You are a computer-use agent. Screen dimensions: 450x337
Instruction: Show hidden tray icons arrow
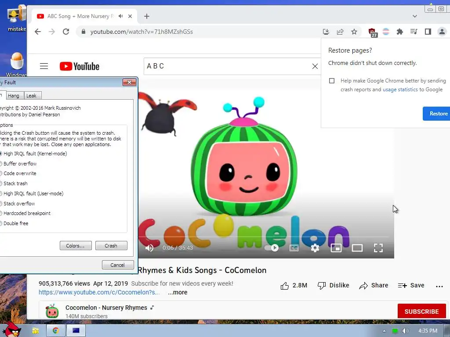[x=384, y=331]
